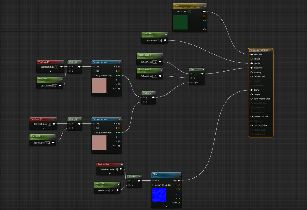Click the Ambient Occlusion input pin
Screen dimensions: 307x210
point(252,117)
